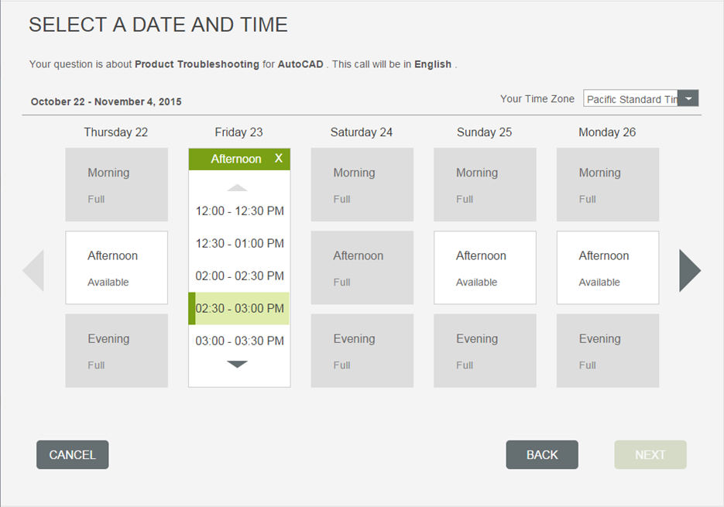Choose the 02:00 - 02:30 PM slot
The height and width of the screenshot is (507, 724).
(x=239, y=276)
